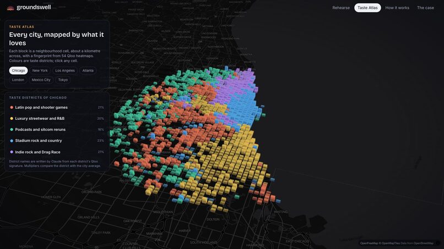Click the OpenStreetMap attribution link

423,243
